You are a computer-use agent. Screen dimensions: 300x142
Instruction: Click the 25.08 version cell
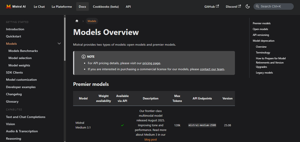click(227, 125)
